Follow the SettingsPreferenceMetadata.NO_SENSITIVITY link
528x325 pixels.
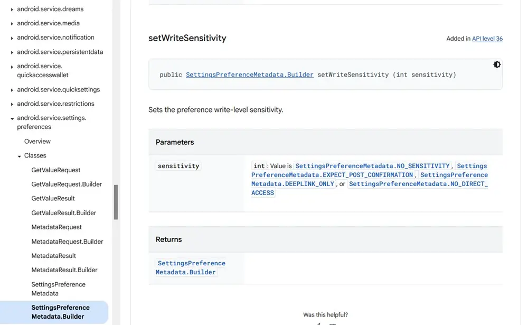coord(372,166)
